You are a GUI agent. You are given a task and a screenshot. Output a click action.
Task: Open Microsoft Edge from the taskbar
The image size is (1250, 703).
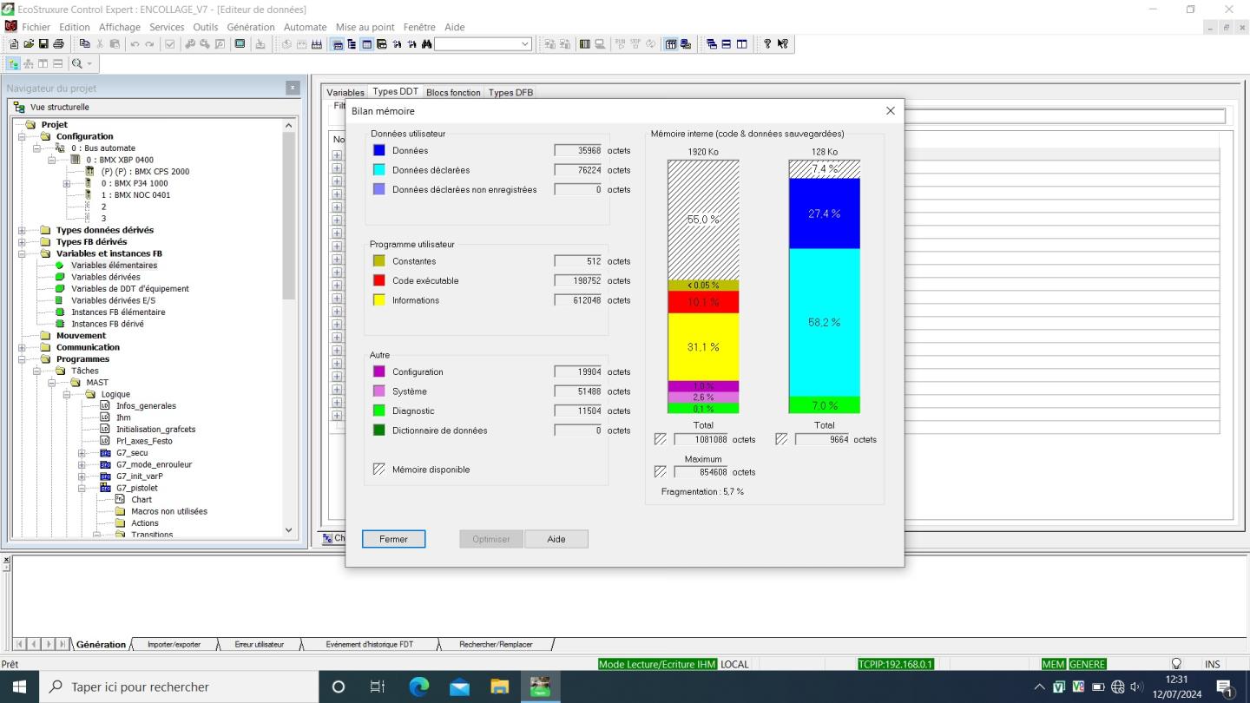pos(418,687)
